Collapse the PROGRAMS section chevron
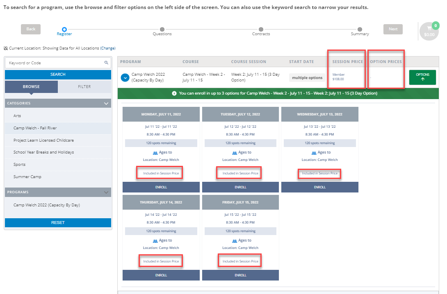This screenshot has height=294, width=447. coord(106,192)
